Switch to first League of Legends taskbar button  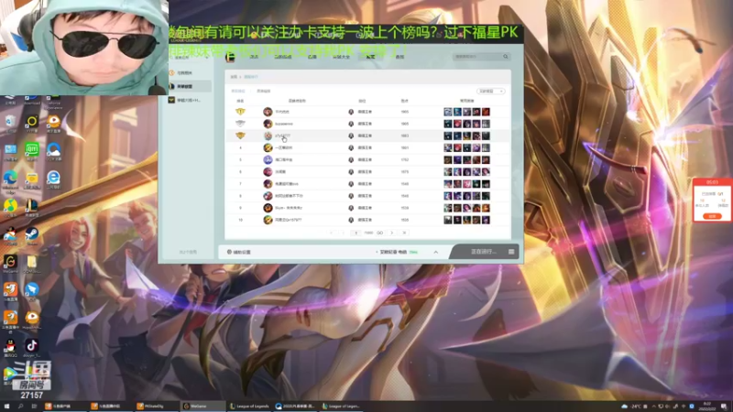[249, 407]
